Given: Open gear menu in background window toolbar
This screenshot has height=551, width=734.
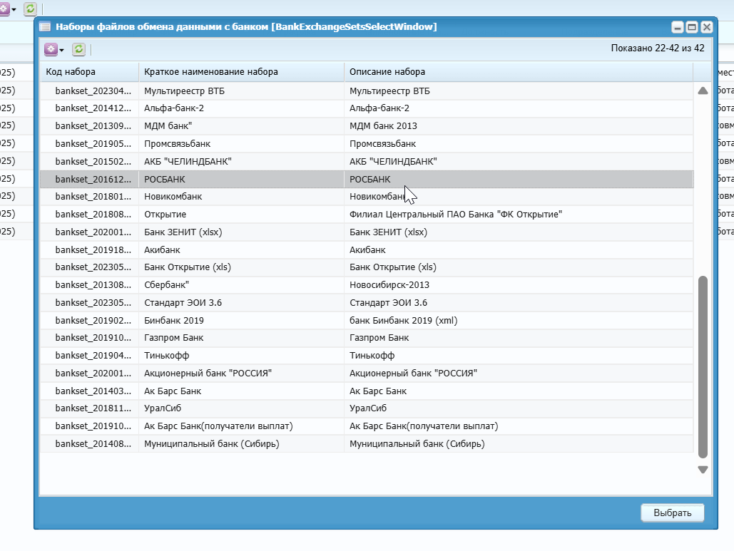Looking at the screenshot, I should click(x=7, y=9).
